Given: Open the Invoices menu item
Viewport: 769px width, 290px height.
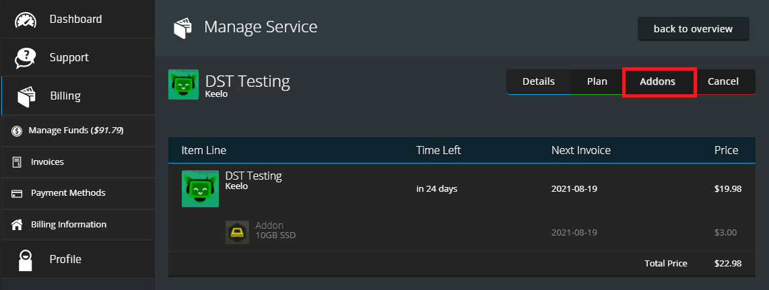Looking at the screenshot, I should click(x=79, y=162).
